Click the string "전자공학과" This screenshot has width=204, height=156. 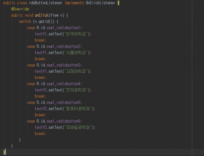tap(76, 90)
